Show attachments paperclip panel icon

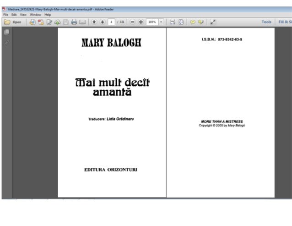coord(7,43)
